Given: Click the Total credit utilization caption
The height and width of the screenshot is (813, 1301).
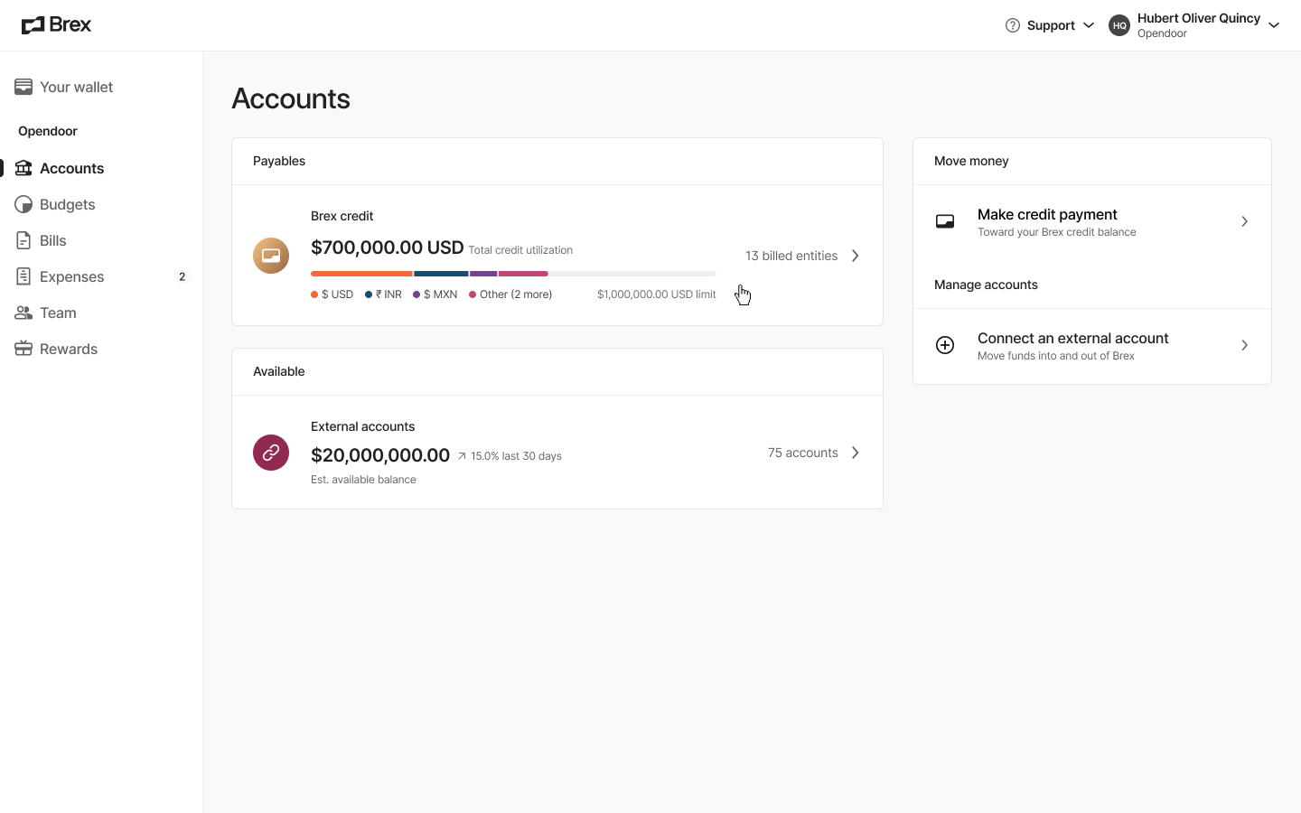Looking at the screenshot, I should 520,250.
